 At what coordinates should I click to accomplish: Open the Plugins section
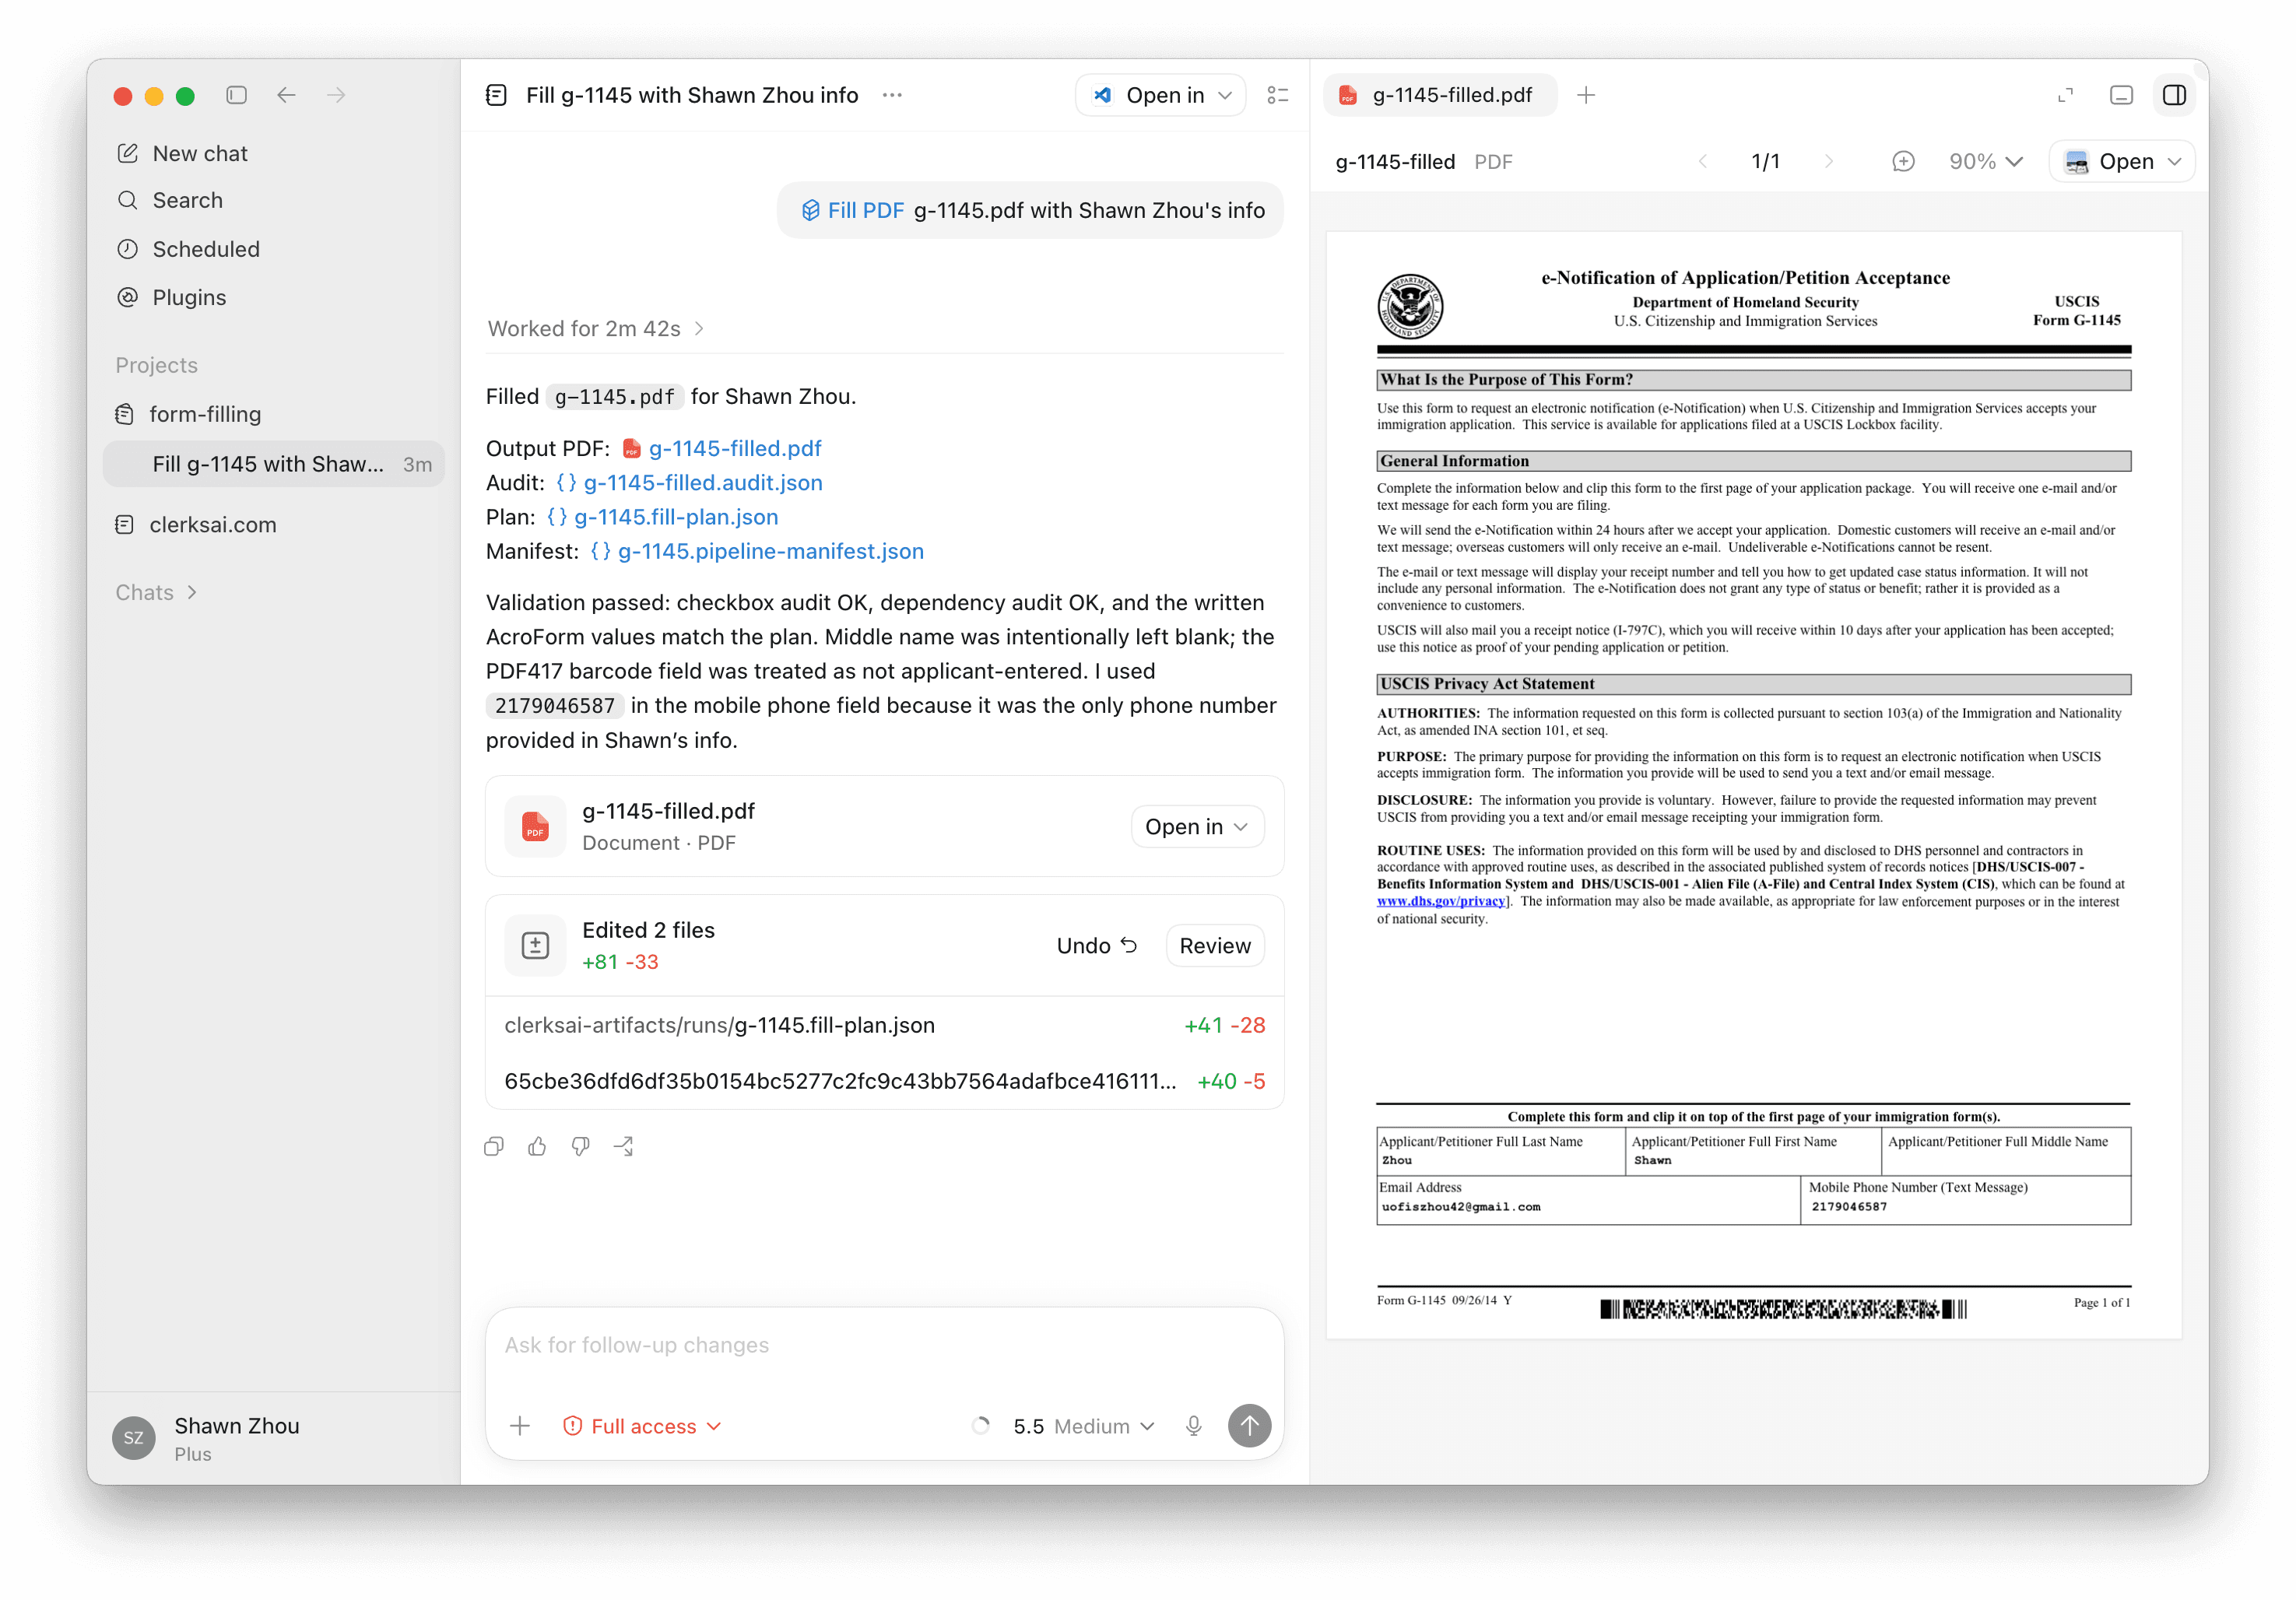pyautogui.click(x=171, y=297)
